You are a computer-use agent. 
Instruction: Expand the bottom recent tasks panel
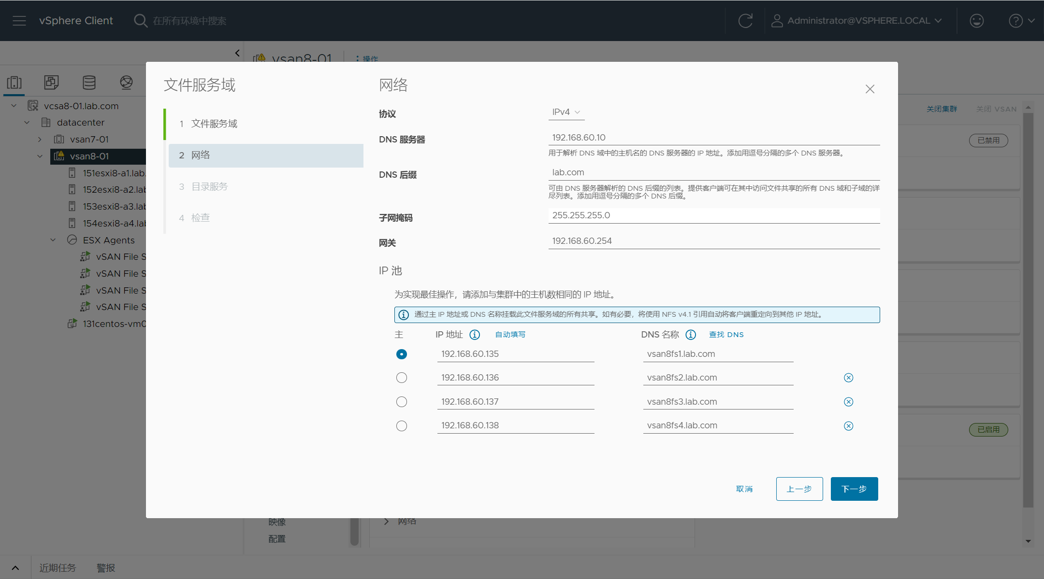(x=15, y=568)
